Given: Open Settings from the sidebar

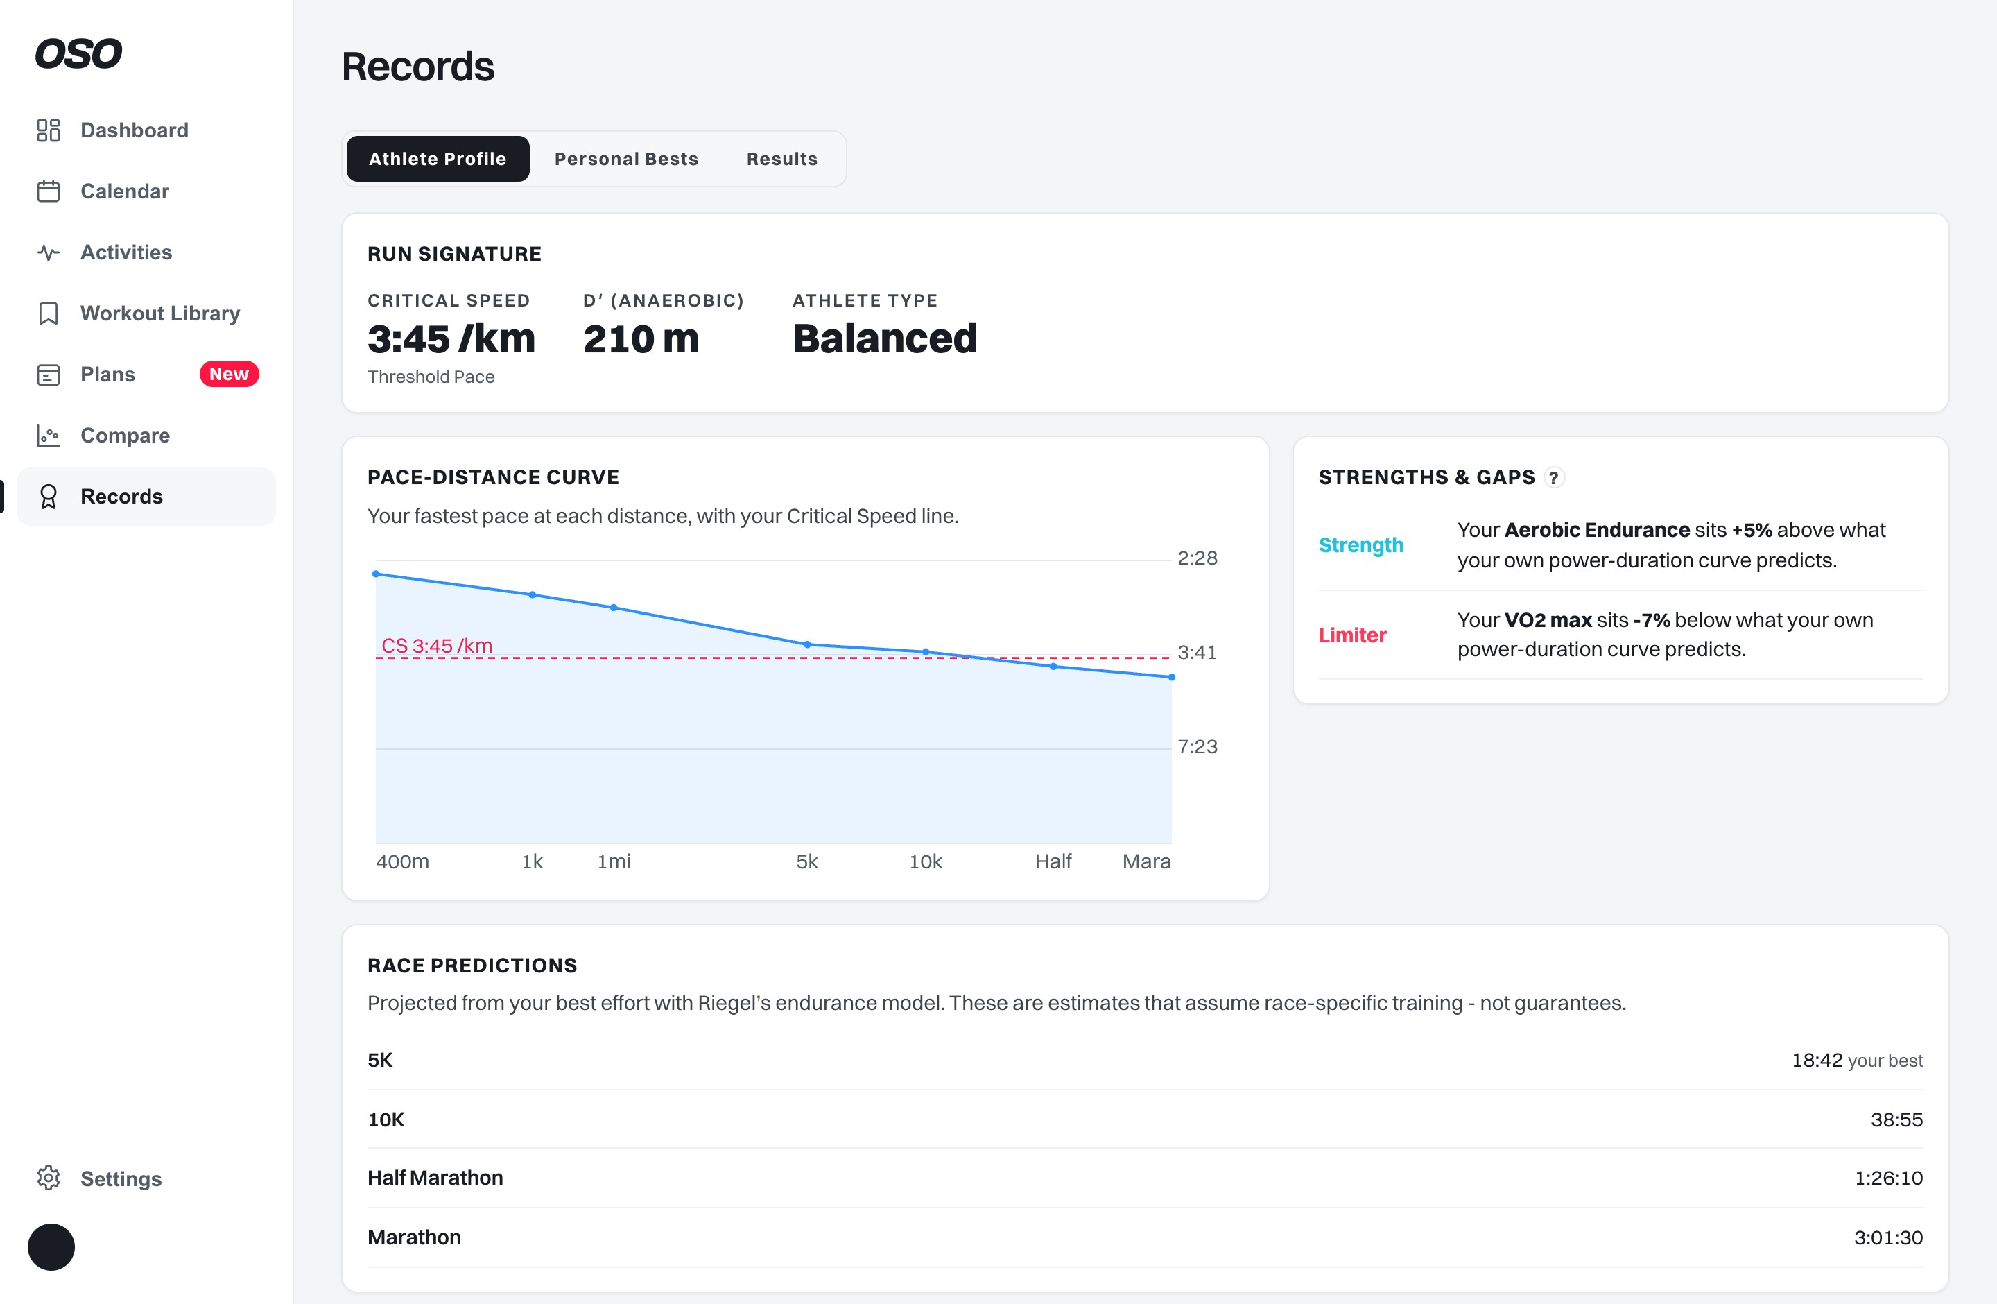Looking at the screenshot, I should [x=146, y=1178].
